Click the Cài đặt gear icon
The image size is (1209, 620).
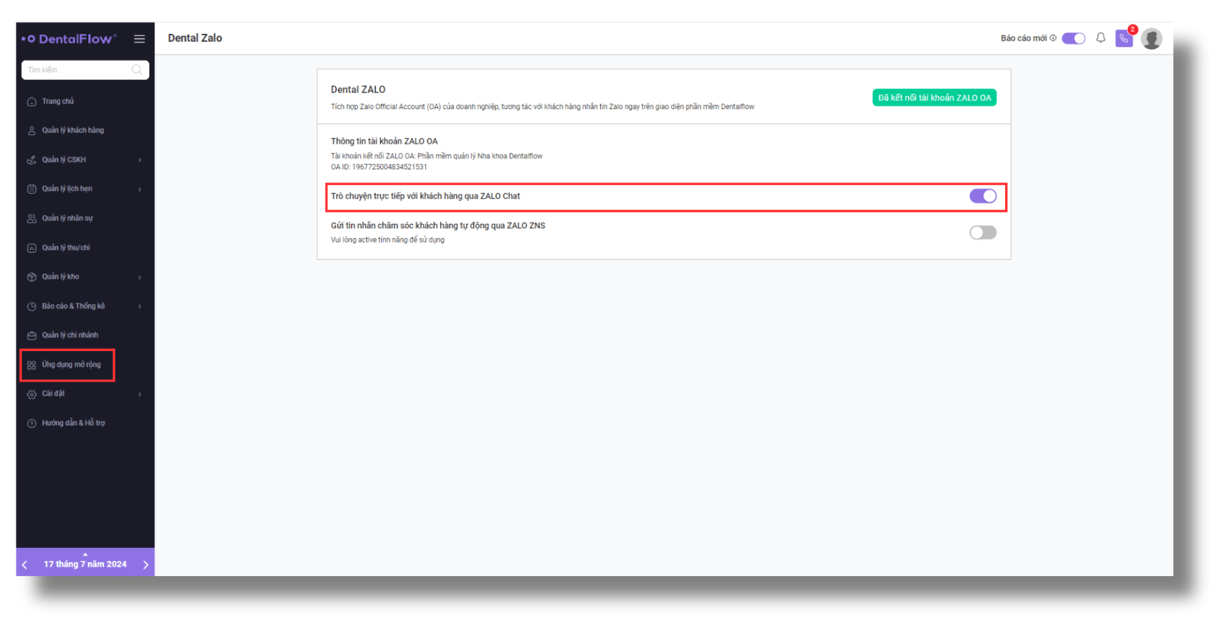click(31, 394)
